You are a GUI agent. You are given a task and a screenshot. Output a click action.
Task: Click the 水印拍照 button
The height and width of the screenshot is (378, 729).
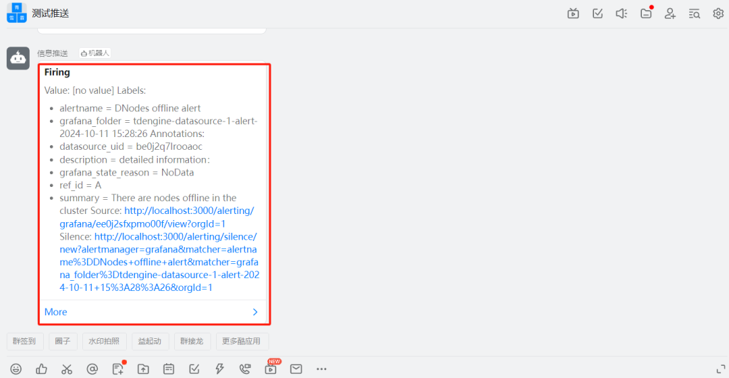coord(104,342)
